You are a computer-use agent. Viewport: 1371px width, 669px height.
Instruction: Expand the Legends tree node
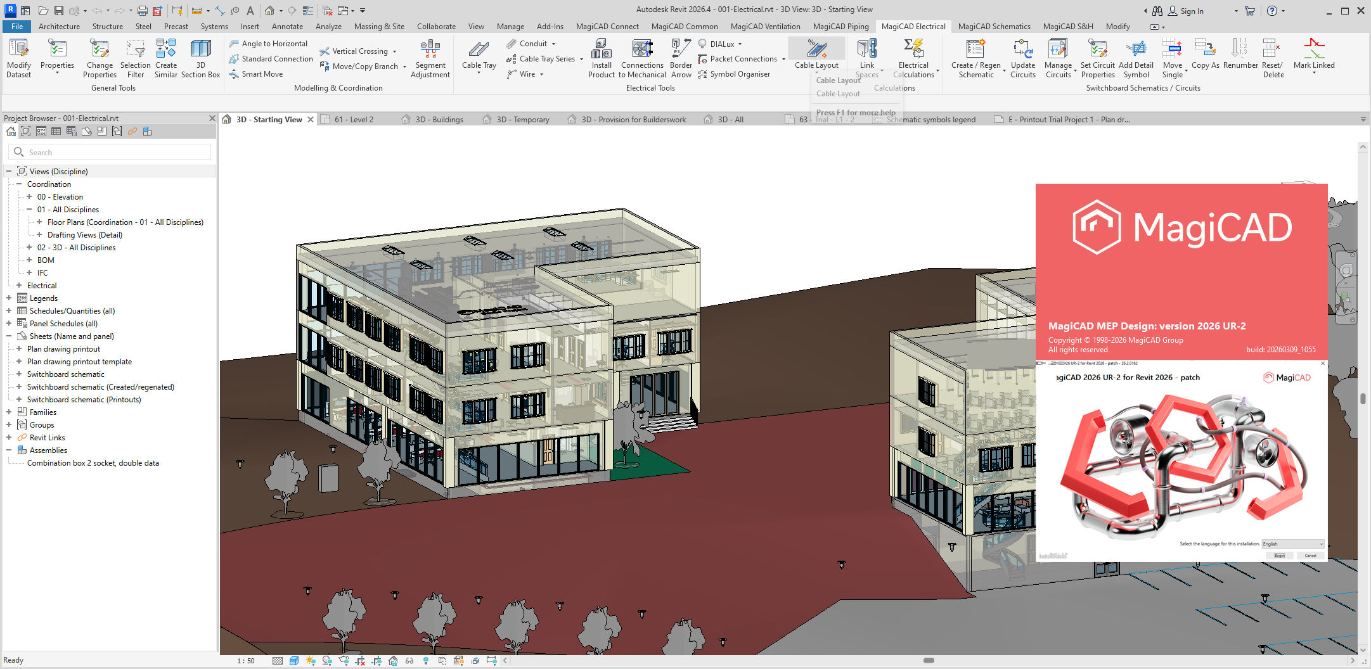pos(9,298)
